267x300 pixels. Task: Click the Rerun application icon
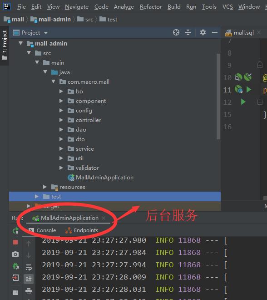click(x=15, y=230)
